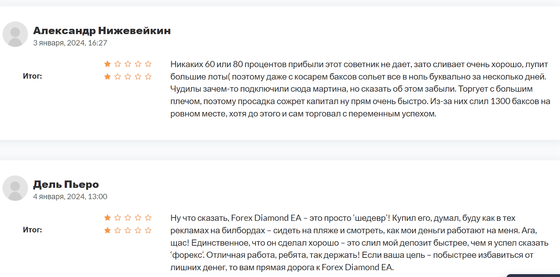Select third star in Александр's lower rating row
Viewport: 560px width, 277px height.
128,76
